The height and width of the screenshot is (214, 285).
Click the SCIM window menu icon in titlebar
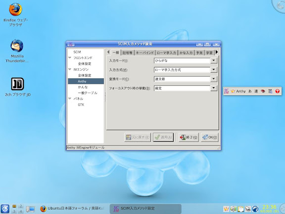point(71,44)
